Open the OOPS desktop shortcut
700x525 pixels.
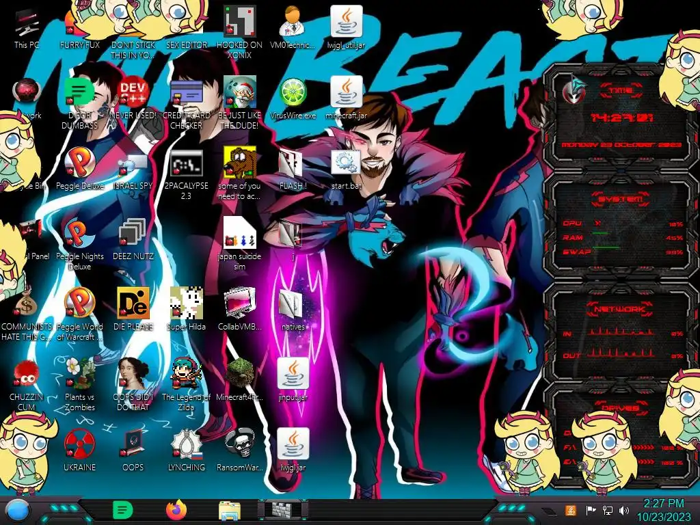[x=133, y=450]
